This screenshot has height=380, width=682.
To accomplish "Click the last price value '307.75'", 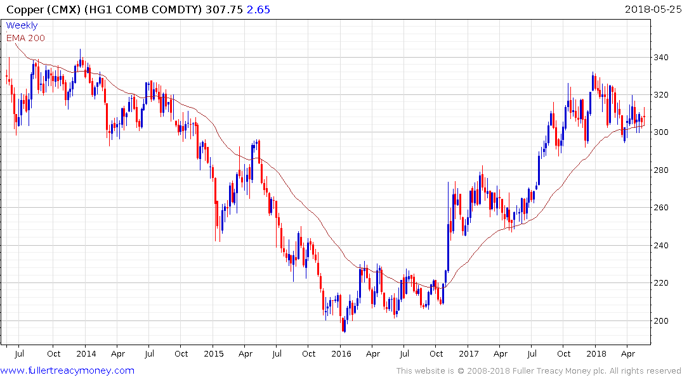I will point(225,9).
